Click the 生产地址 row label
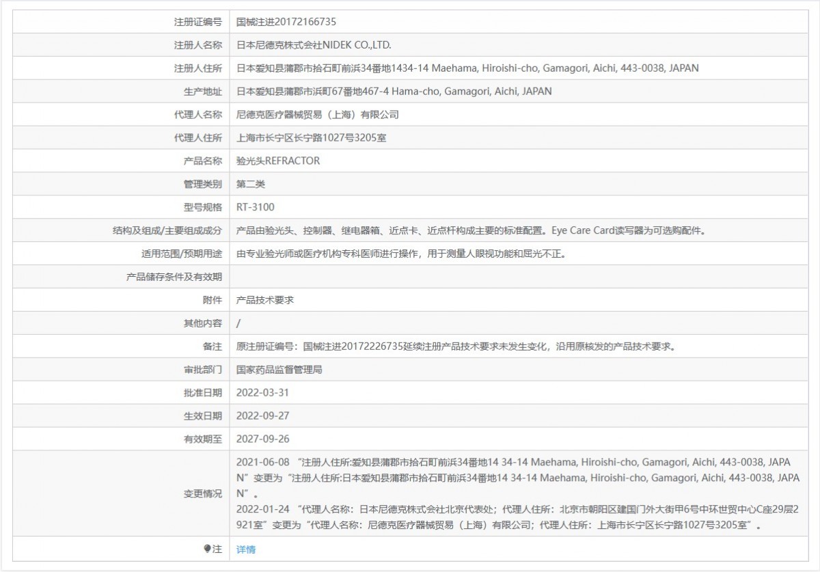The height and width of the screenshot is (572, 820). point(203,92)
